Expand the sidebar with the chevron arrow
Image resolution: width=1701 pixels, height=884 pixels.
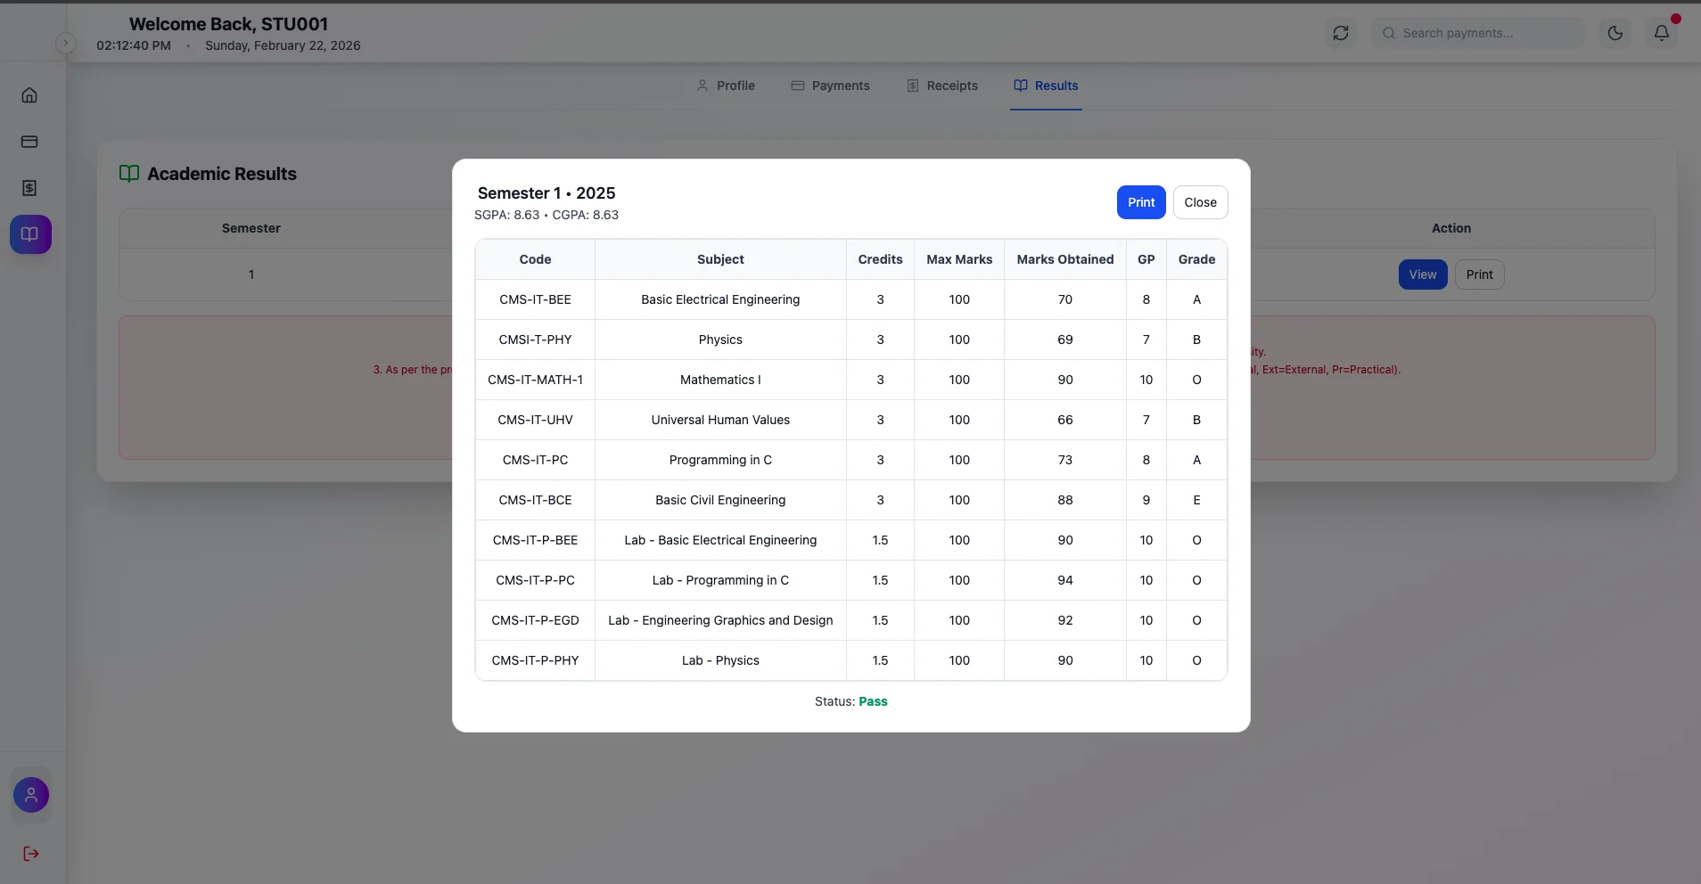pyautogui.click(x=66, y=42)
